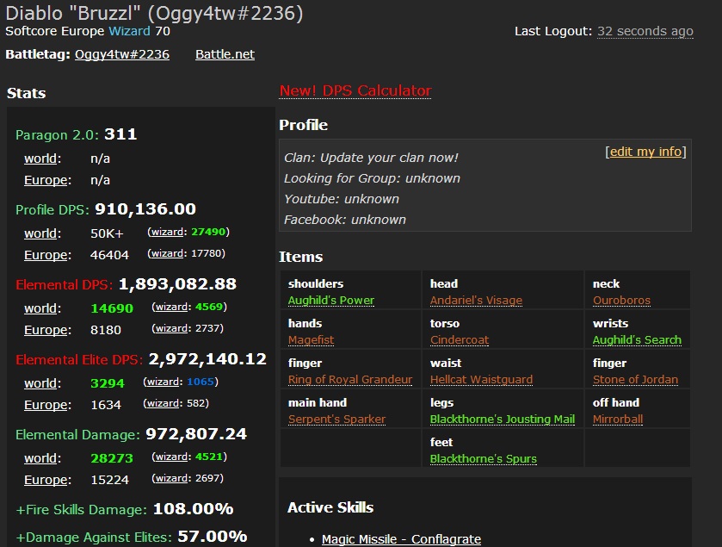
Task: Click wizard link beside rank 2737
Action: pos(171,328)
